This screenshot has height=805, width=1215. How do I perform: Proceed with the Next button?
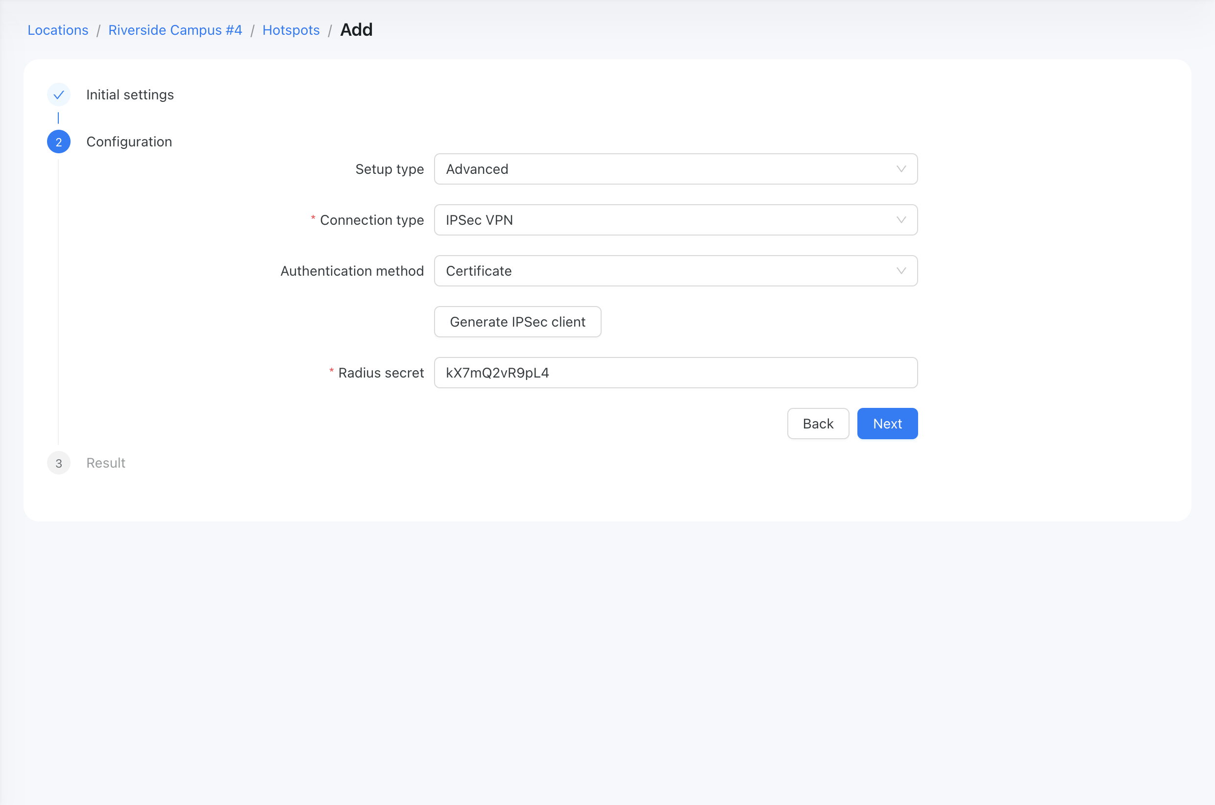pyautogui.click(x=887, y=424)
